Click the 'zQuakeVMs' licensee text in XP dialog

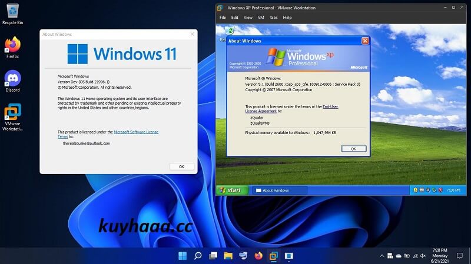click(x=260, y=123)
